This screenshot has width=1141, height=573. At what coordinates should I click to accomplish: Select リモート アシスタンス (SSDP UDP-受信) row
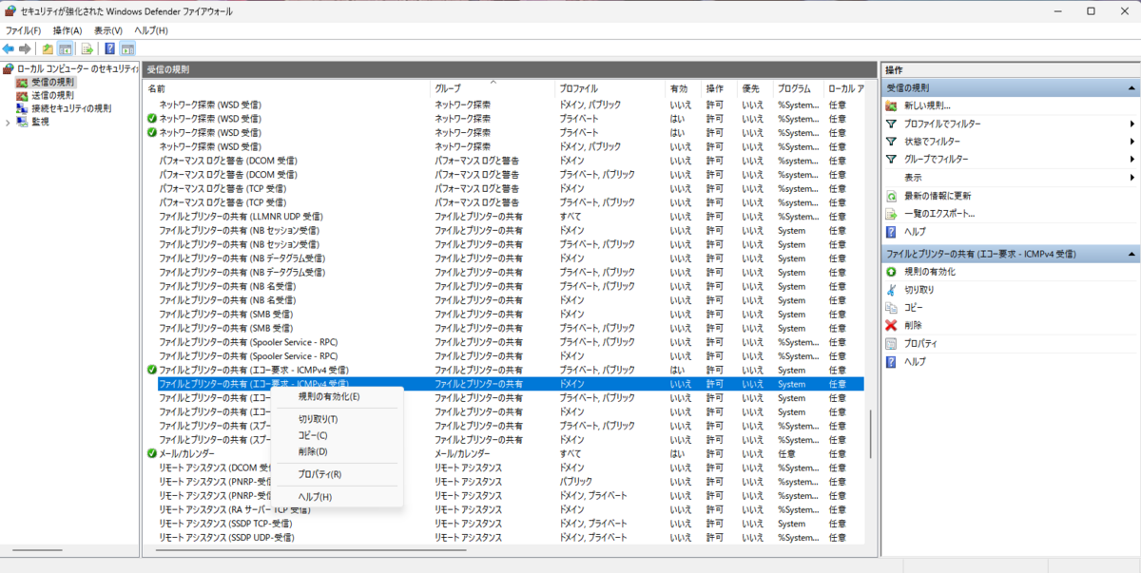pyautogui.click(x=504, y=538)
